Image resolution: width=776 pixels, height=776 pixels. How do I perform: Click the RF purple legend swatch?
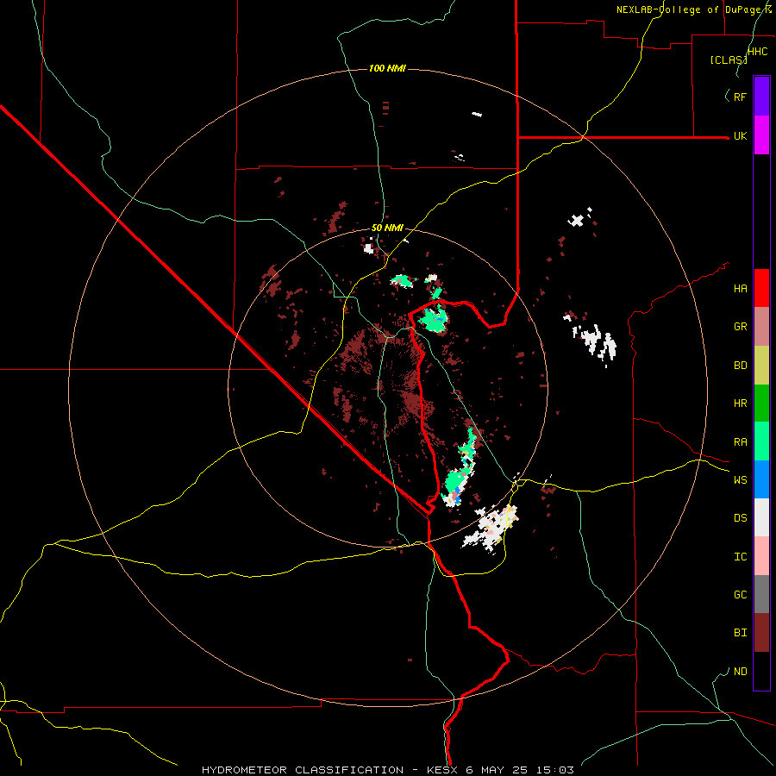761,97
